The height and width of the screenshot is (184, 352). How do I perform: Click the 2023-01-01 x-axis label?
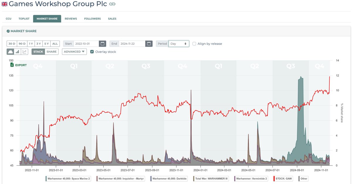click(x=56, y=170)
